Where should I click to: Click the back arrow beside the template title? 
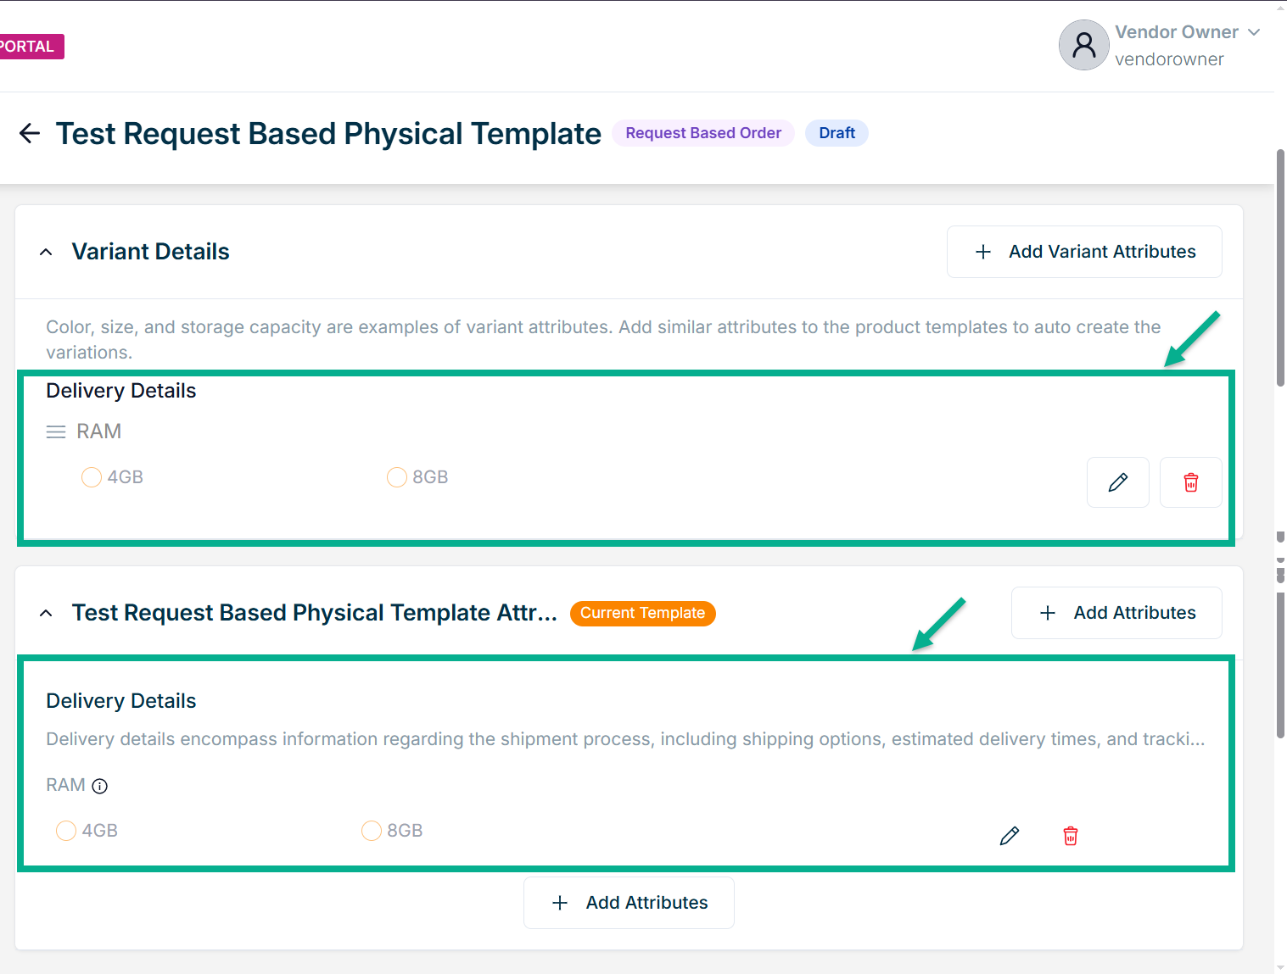(30, 133)
